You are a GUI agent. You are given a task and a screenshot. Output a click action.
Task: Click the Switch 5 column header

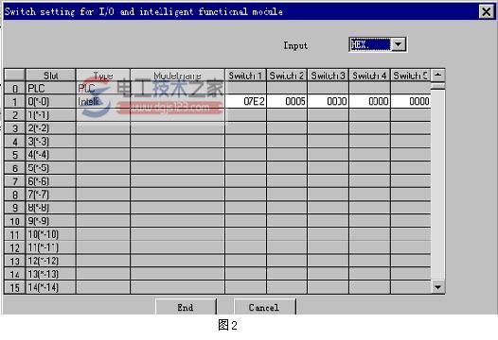[411, 76]
